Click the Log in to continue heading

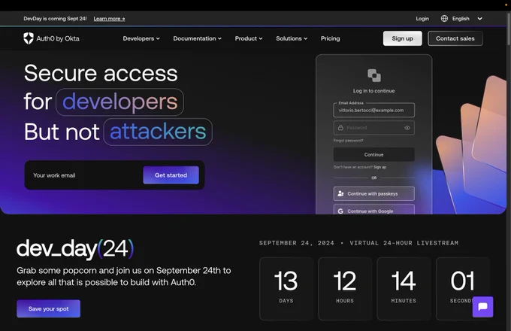click(x=373, y=91)
